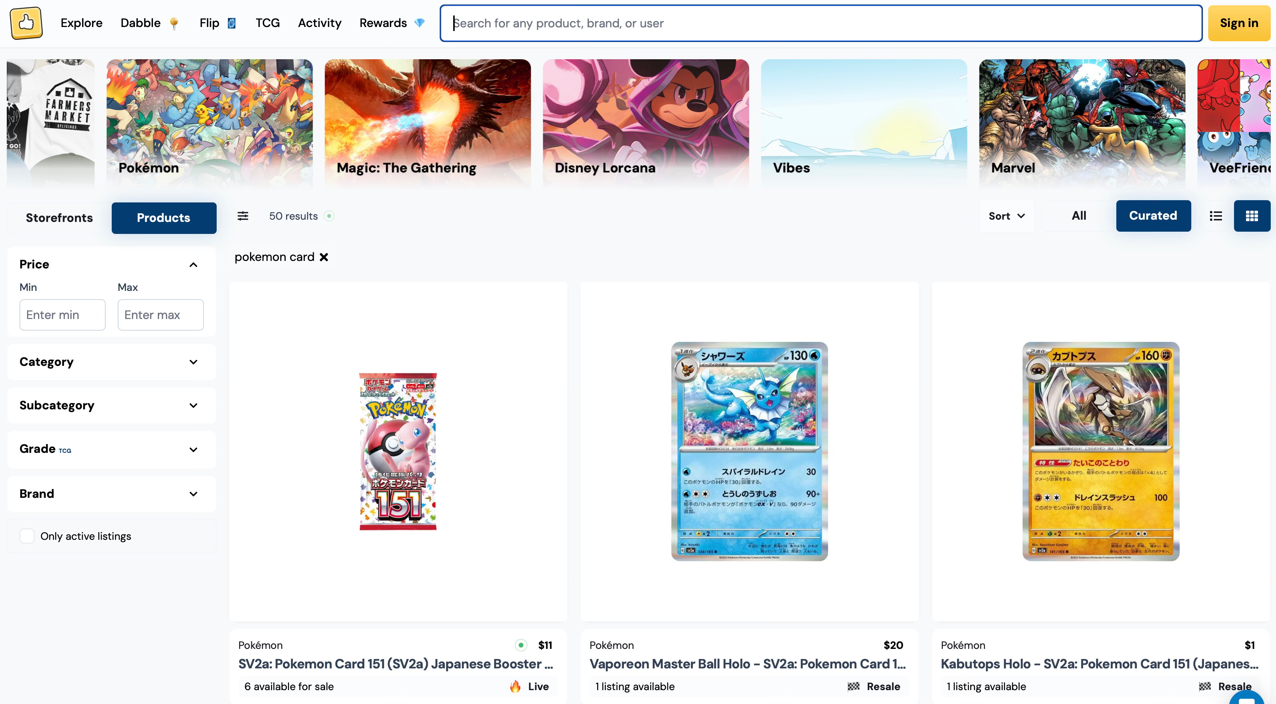Collapse the Price filter section
This screenshot has height=704, width=1276.
(194, 265)
